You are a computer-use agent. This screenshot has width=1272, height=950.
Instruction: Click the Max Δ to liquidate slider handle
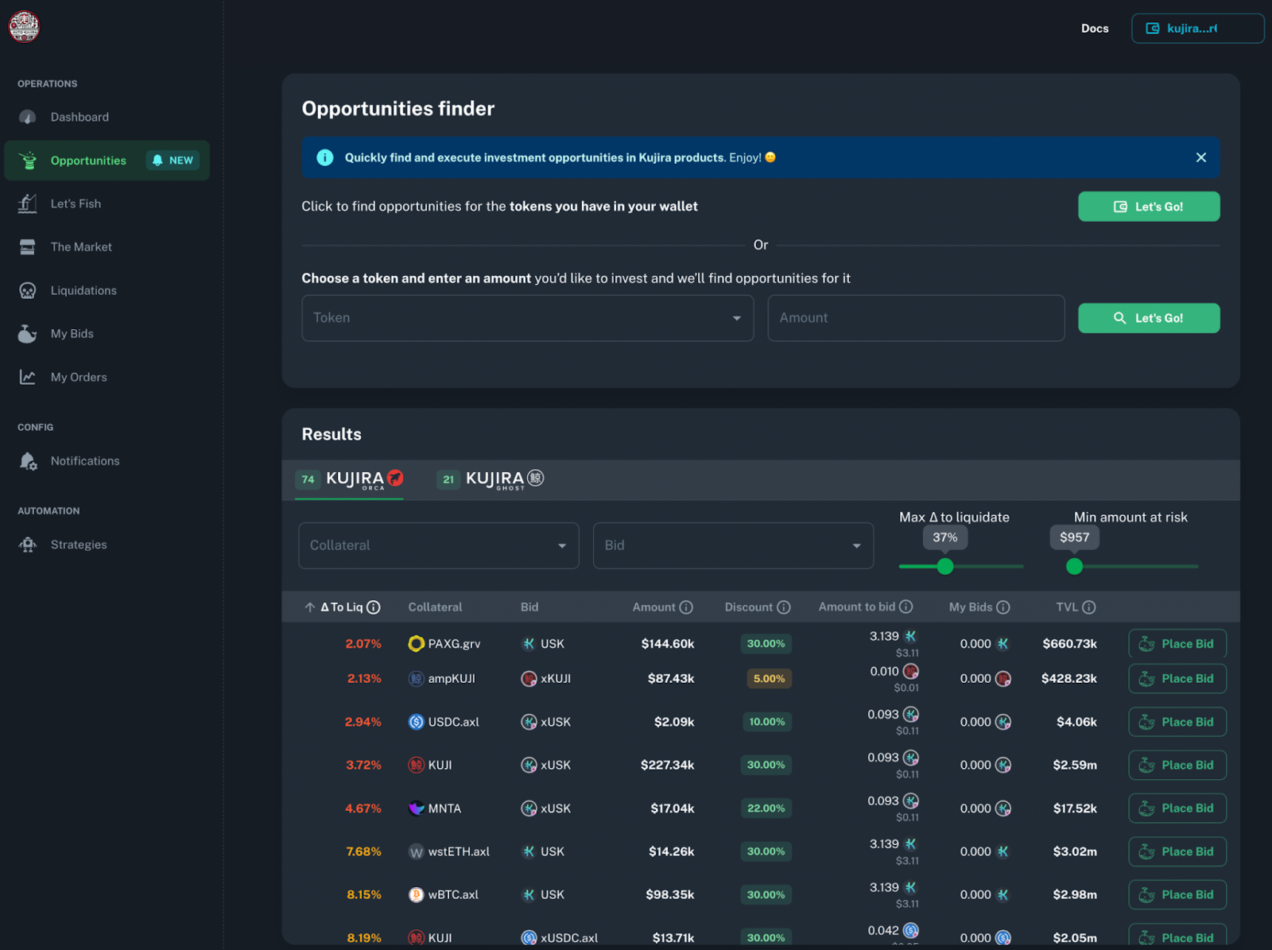coord(944,567)
